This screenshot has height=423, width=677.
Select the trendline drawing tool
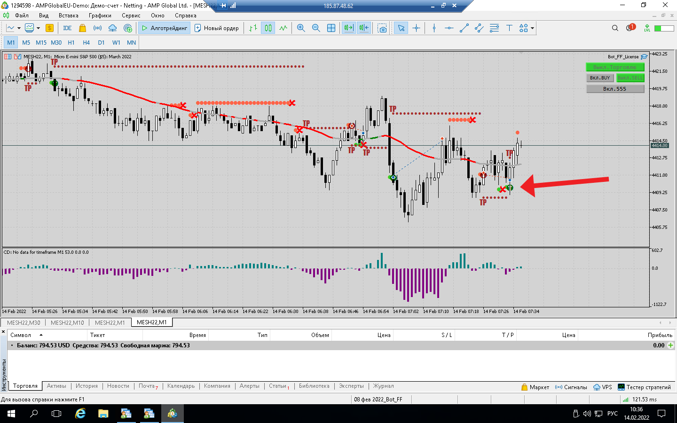tap(464, 28)
